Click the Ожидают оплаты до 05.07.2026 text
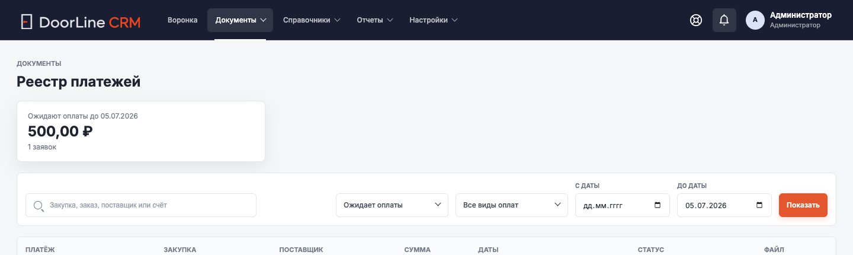 point(83,116)
